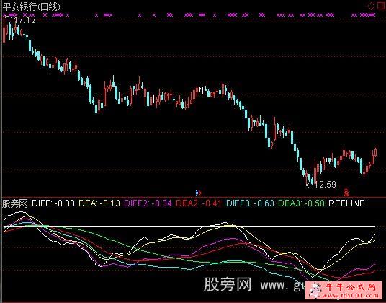Click the latest red candlestick at far right

coord(376,152)
